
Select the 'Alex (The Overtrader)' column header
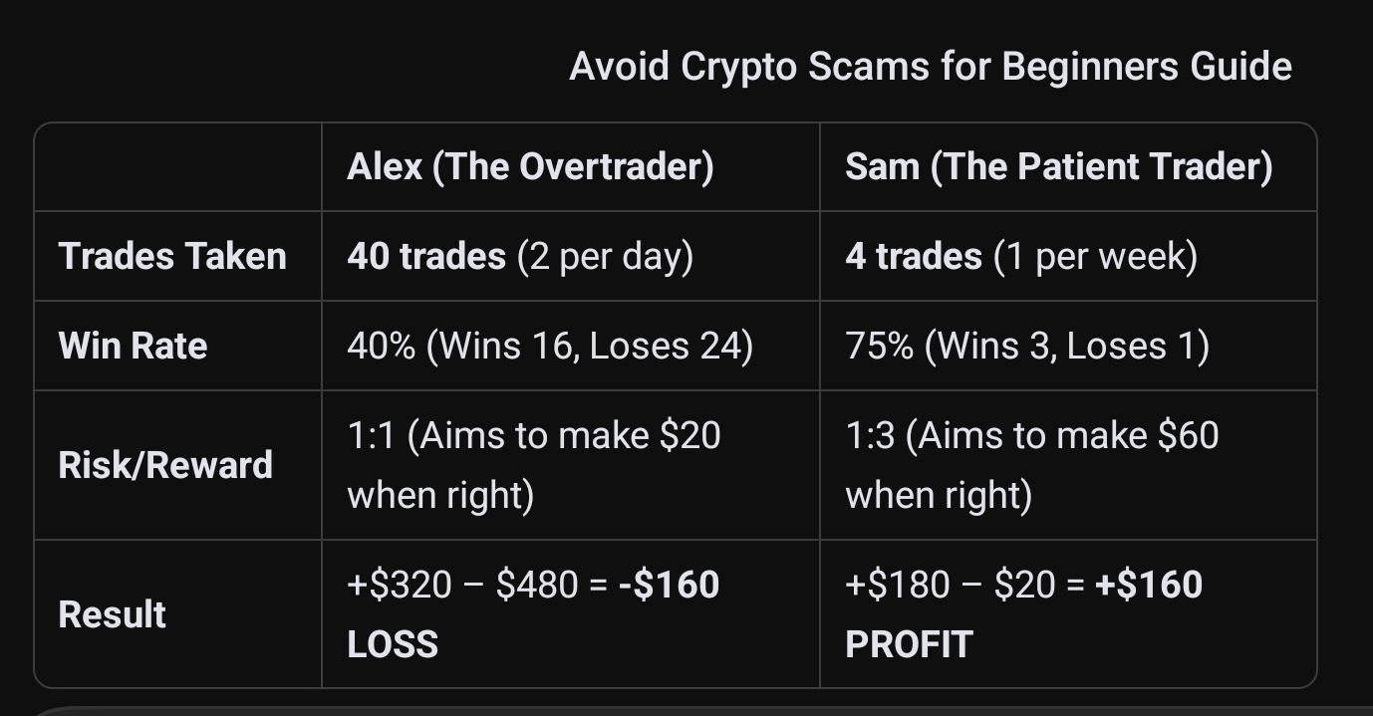[x=530, y=166]
